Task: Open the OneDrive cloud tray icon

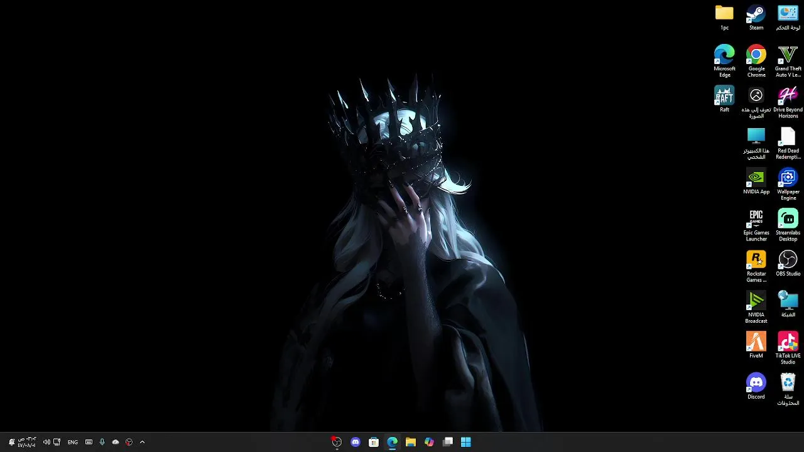Action: coord(116,442)
